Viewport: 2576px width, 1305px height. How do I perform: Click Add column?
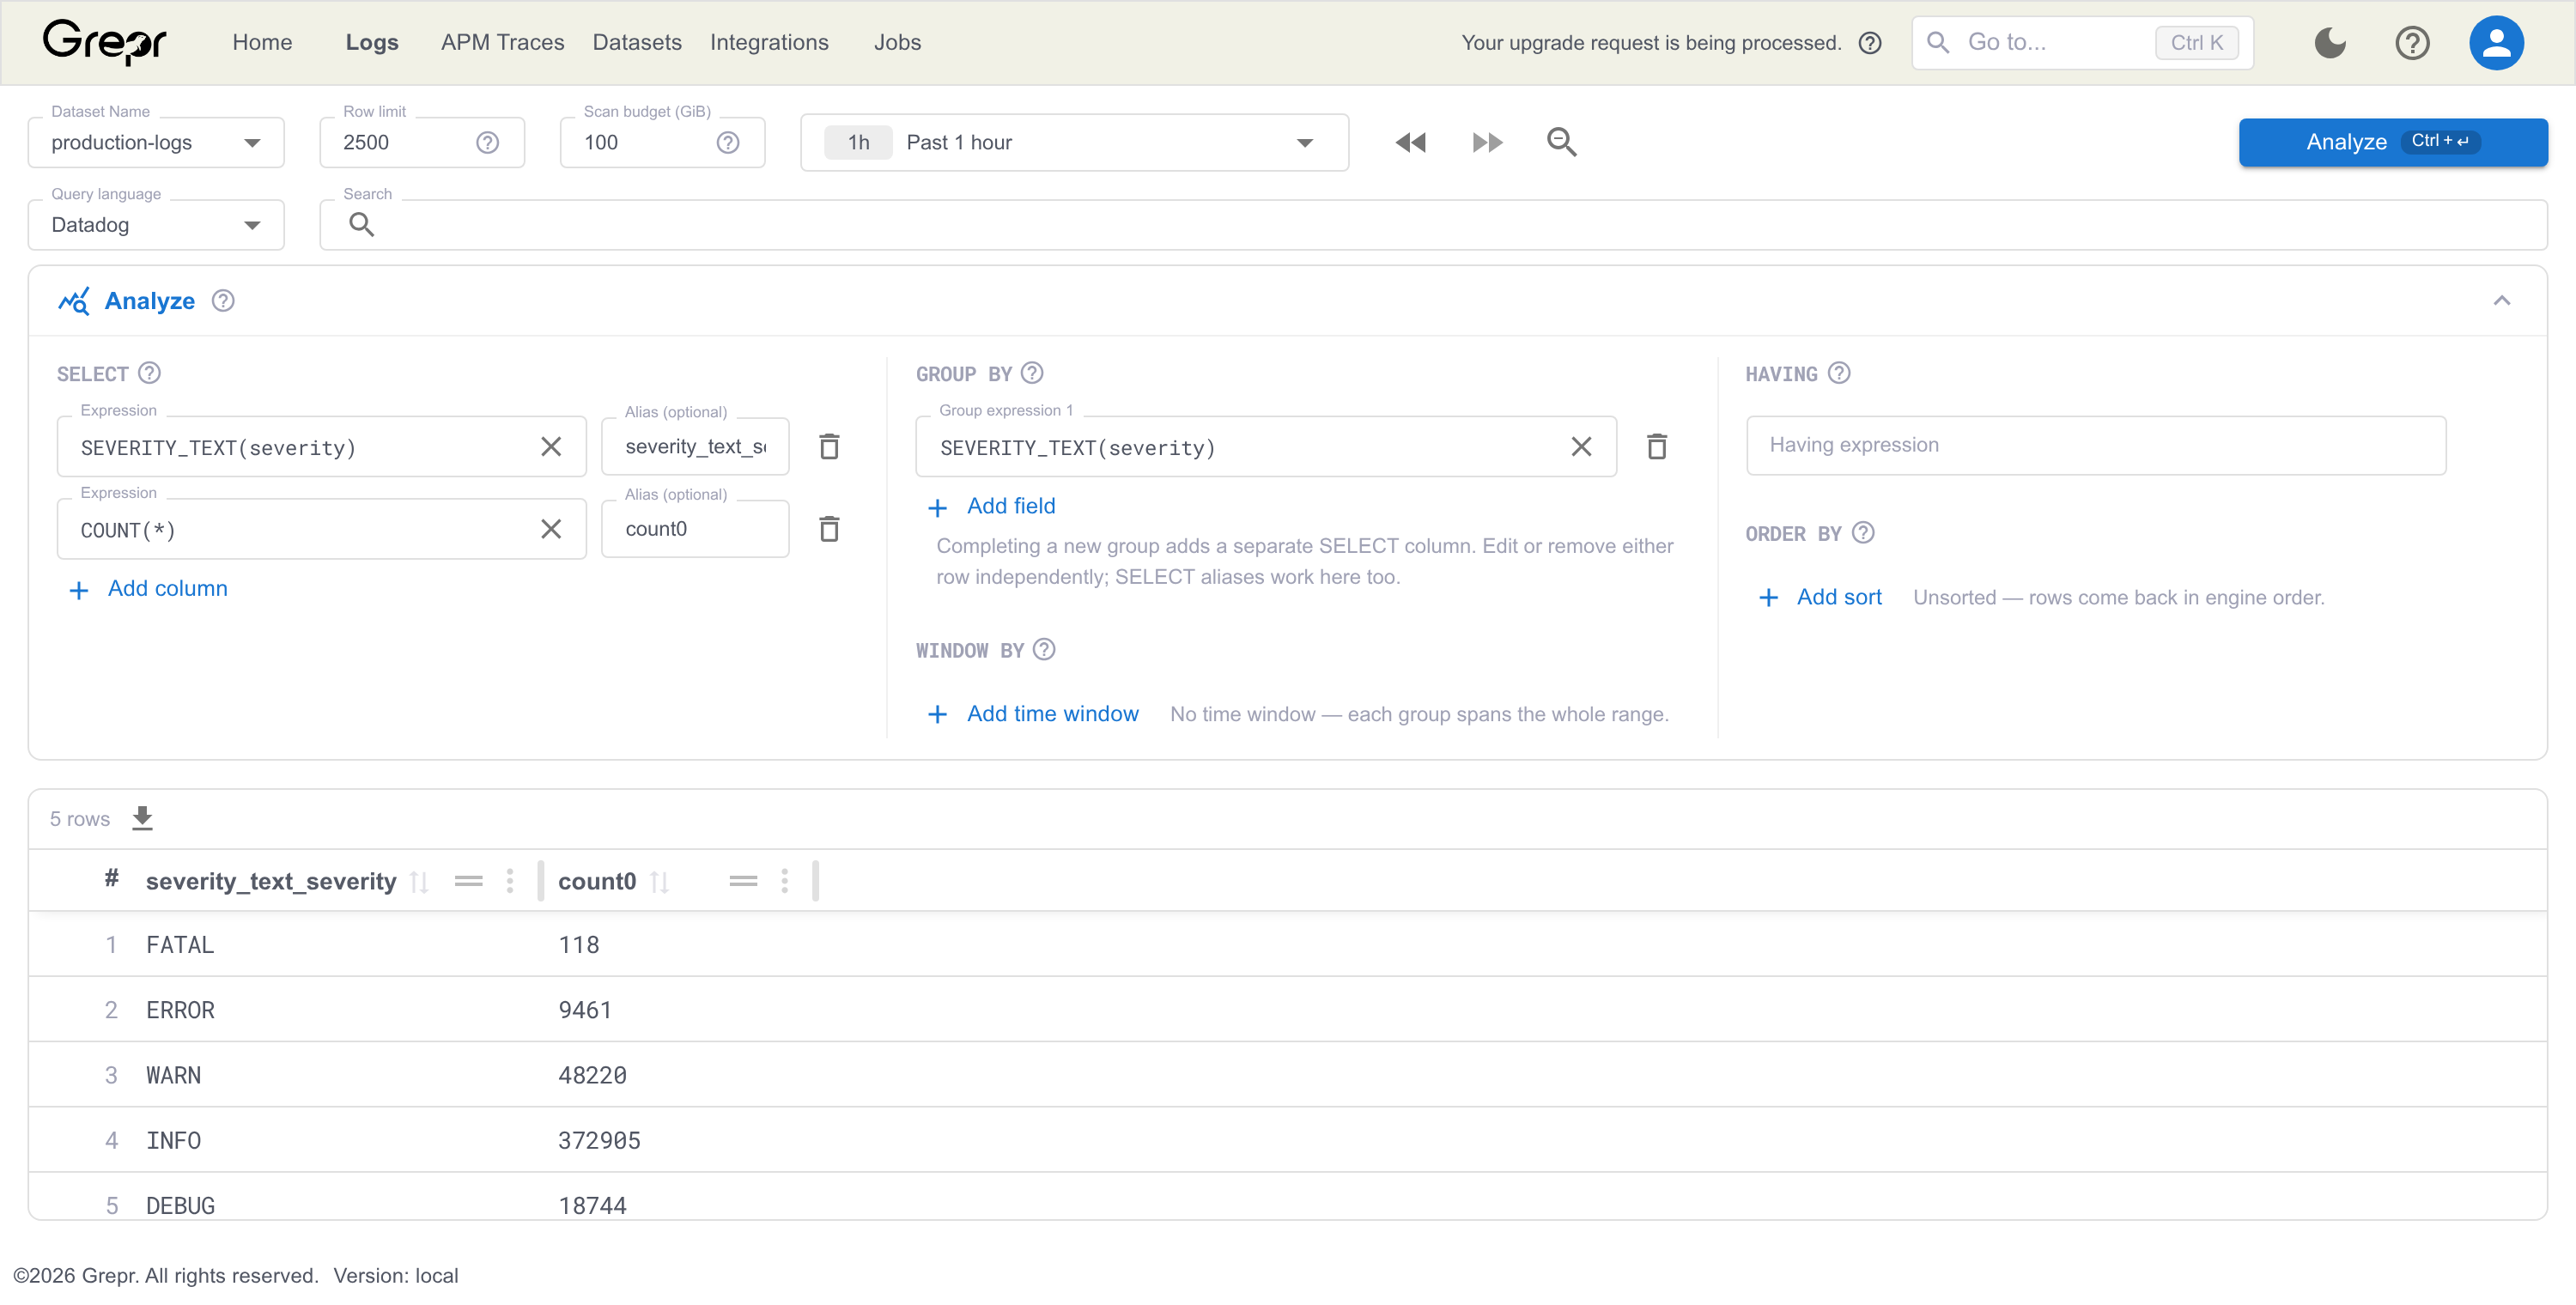[x=148, y=589]
